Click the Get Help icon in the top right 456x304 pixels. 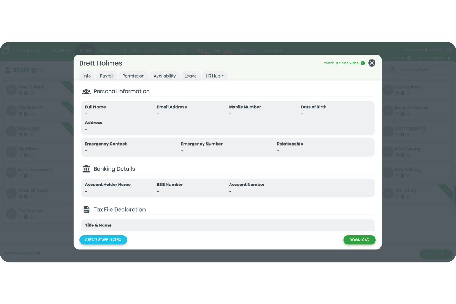tap(409, 58)
